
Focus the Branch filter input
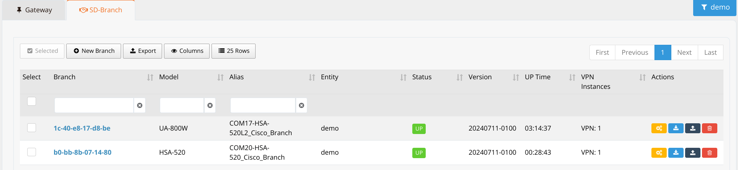[94, 105]
